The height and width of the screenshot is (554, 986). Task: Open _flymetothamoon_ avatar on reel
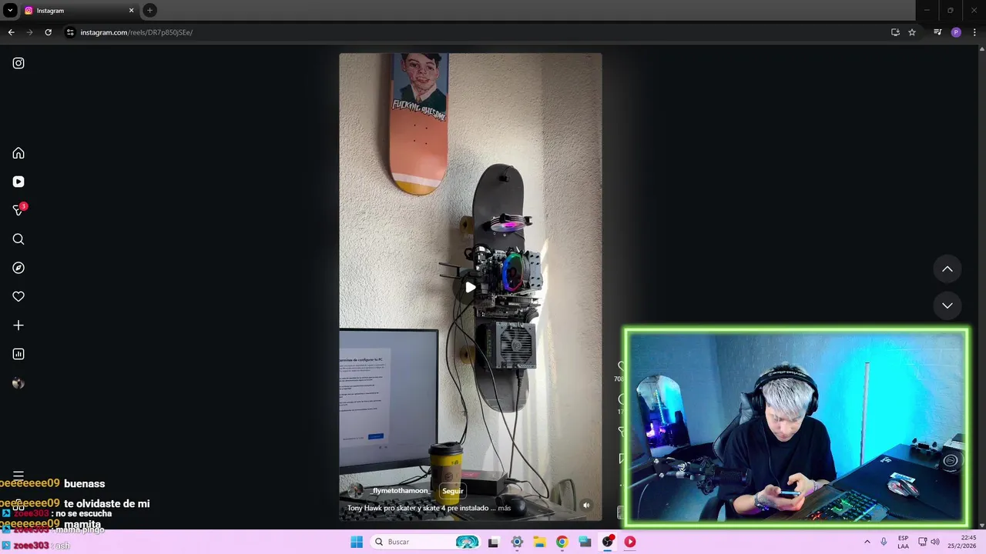[x=356, y=491]
